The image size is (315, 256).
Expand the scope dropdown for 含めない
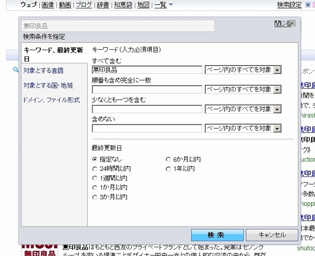point(243,128)
